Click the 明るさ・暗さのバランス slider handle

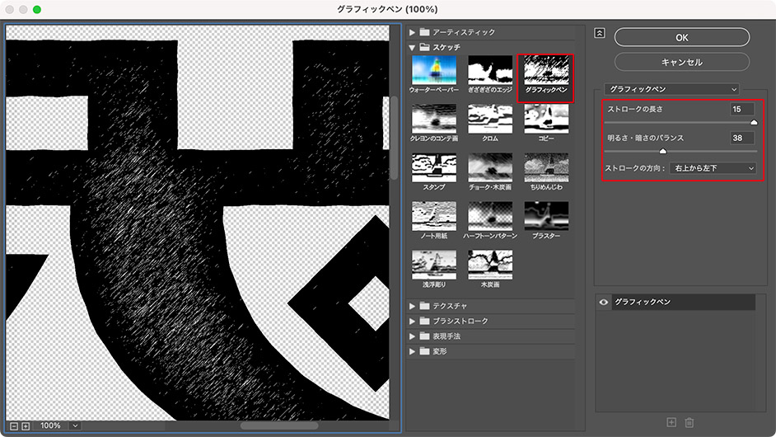tap(662, 151)
